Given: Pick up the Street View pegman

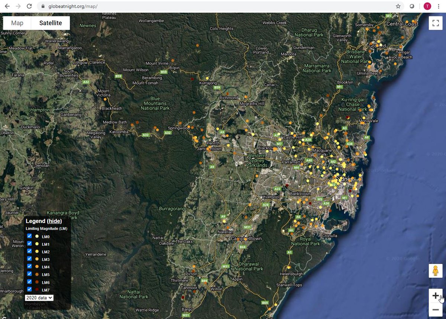Looking at the screenshot, I should coord(436,271).
